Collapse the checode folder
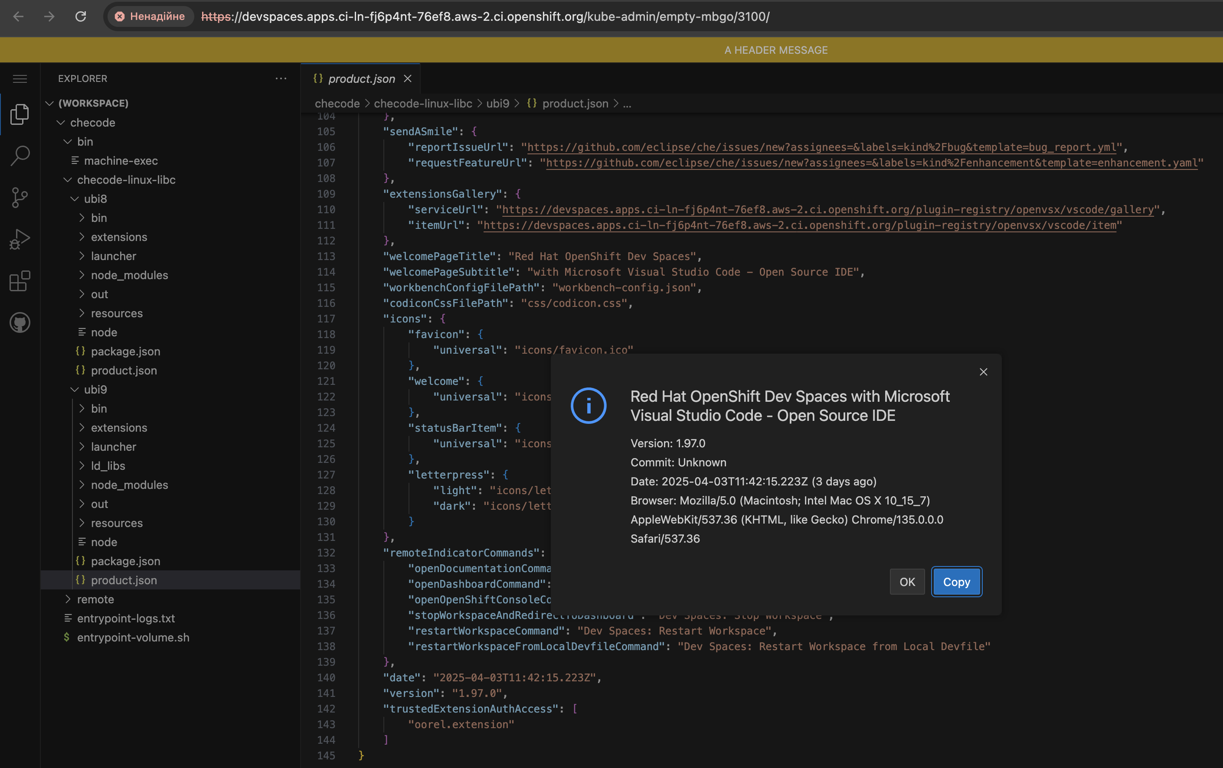The image size is (1223, 768). (92, 122)
